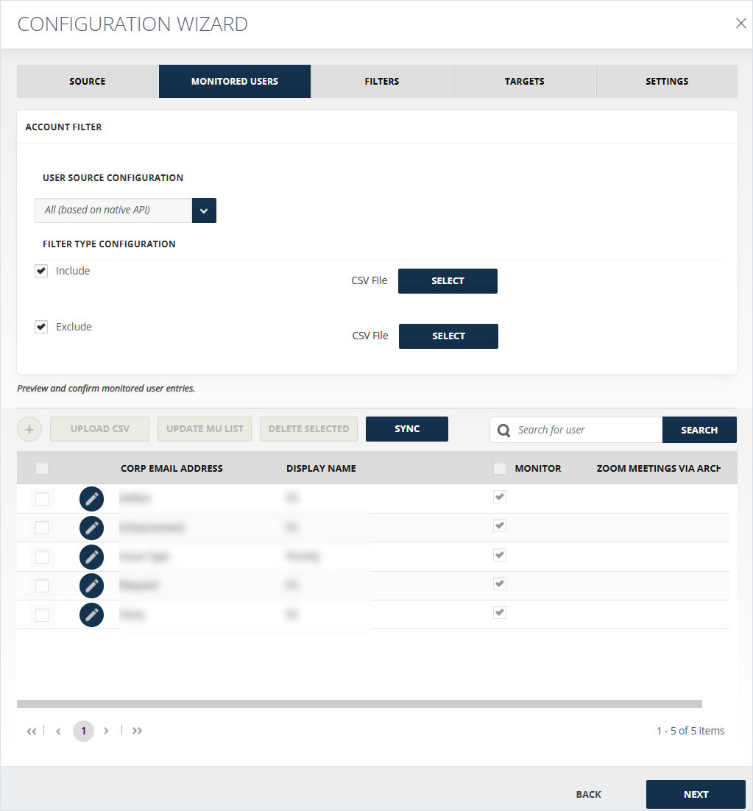753x811 pixels.
Task: Click SELECT for the Include CSV file
Action: click(448, 281)
